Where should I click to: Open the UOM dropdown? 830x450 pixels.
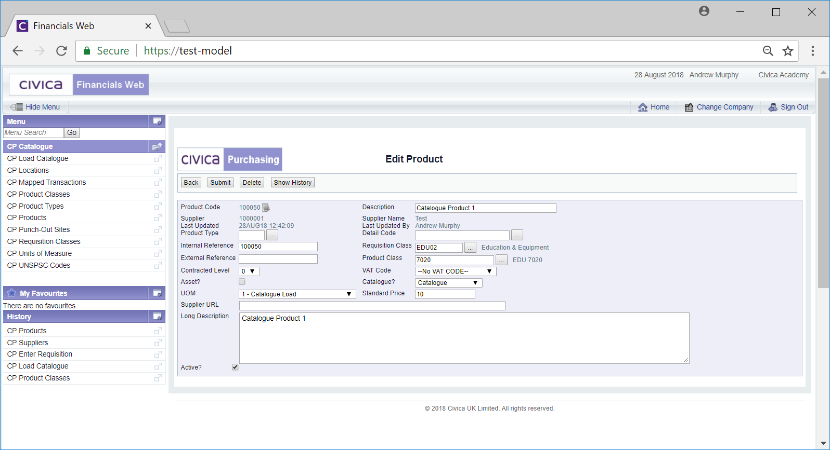click(297, 294)
